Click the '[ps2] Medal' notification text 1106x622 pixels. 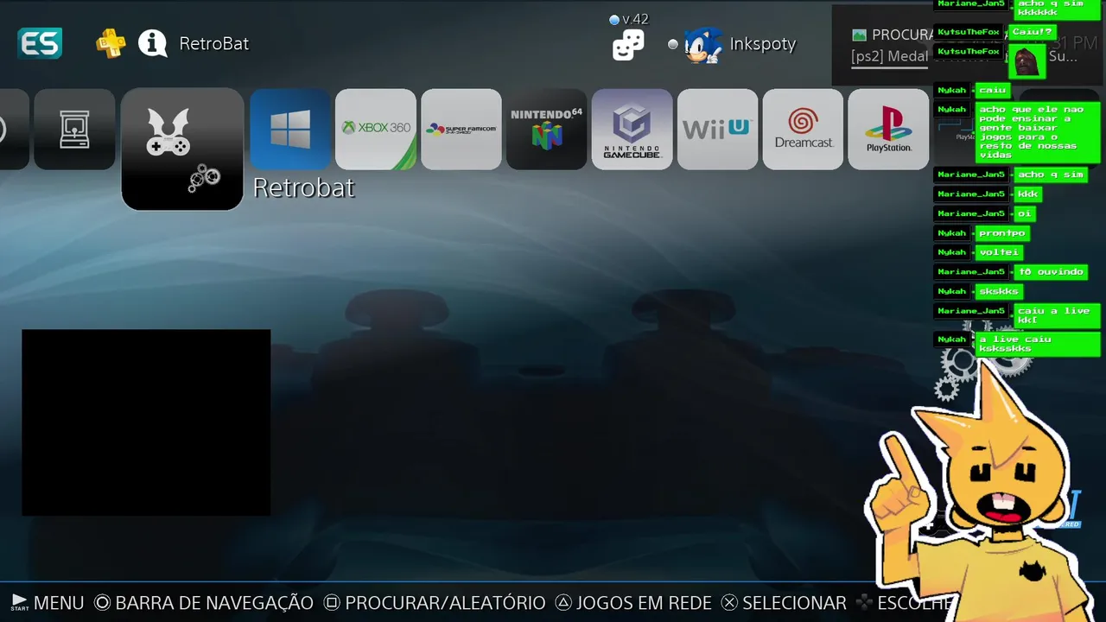coord(889,56)
